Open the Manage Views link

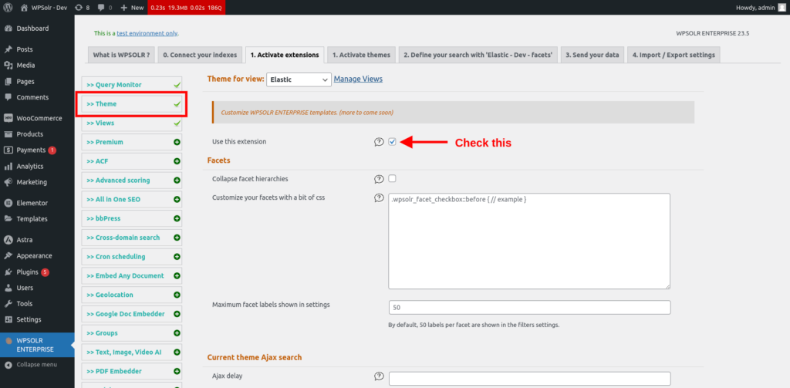pyautogui.click(x=358, y=79)
